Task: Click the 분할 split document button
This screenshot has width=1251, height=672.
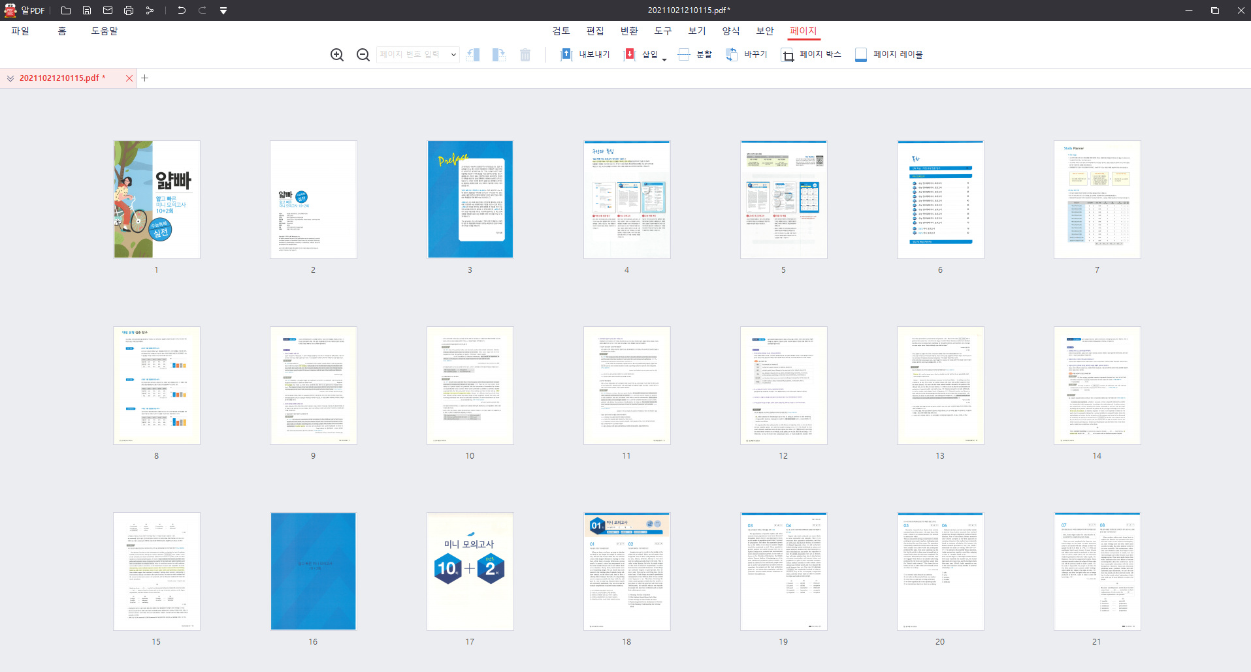Action: 695,55
